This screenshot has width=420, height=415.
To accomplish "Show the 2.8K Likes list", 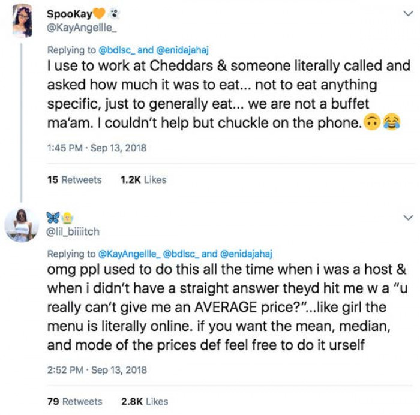I will (144, 401).
